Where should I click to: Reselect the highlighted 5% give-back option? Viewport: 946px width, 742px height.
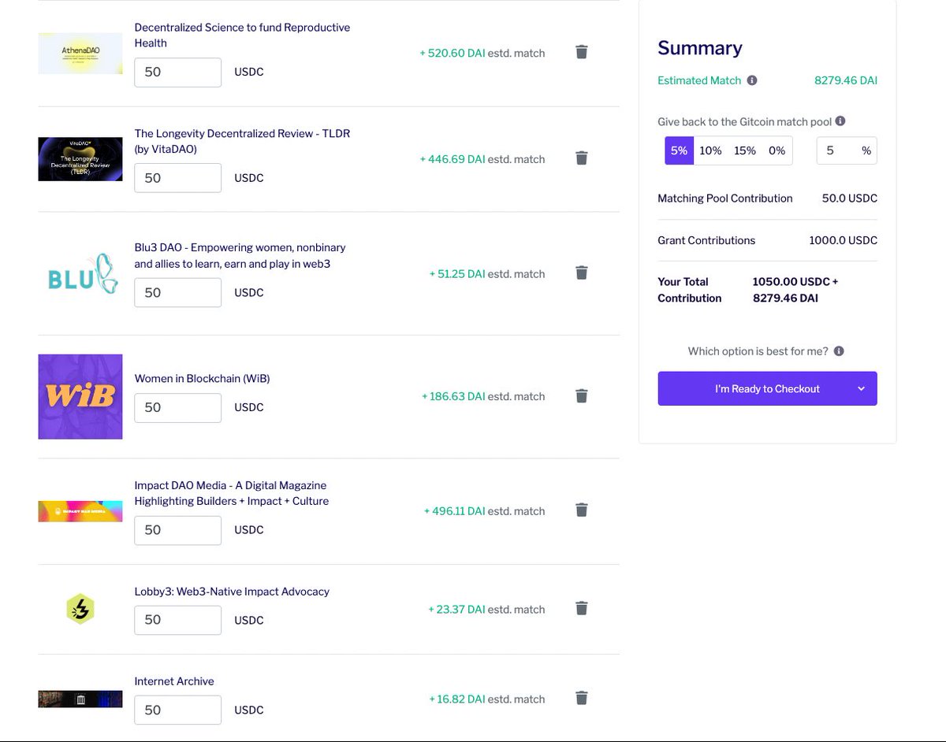[x=679, y=150]
